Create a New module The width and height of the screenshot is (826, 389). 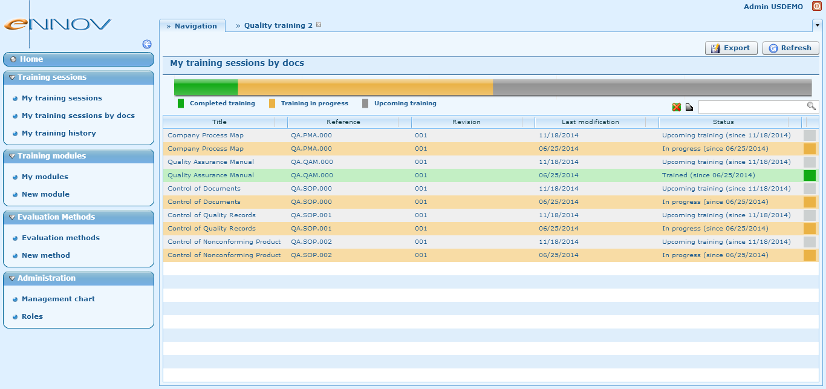pyautogui.click(x=45, y=194)
